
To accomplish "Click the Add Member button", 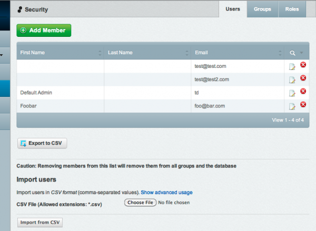I will [44, 31].
